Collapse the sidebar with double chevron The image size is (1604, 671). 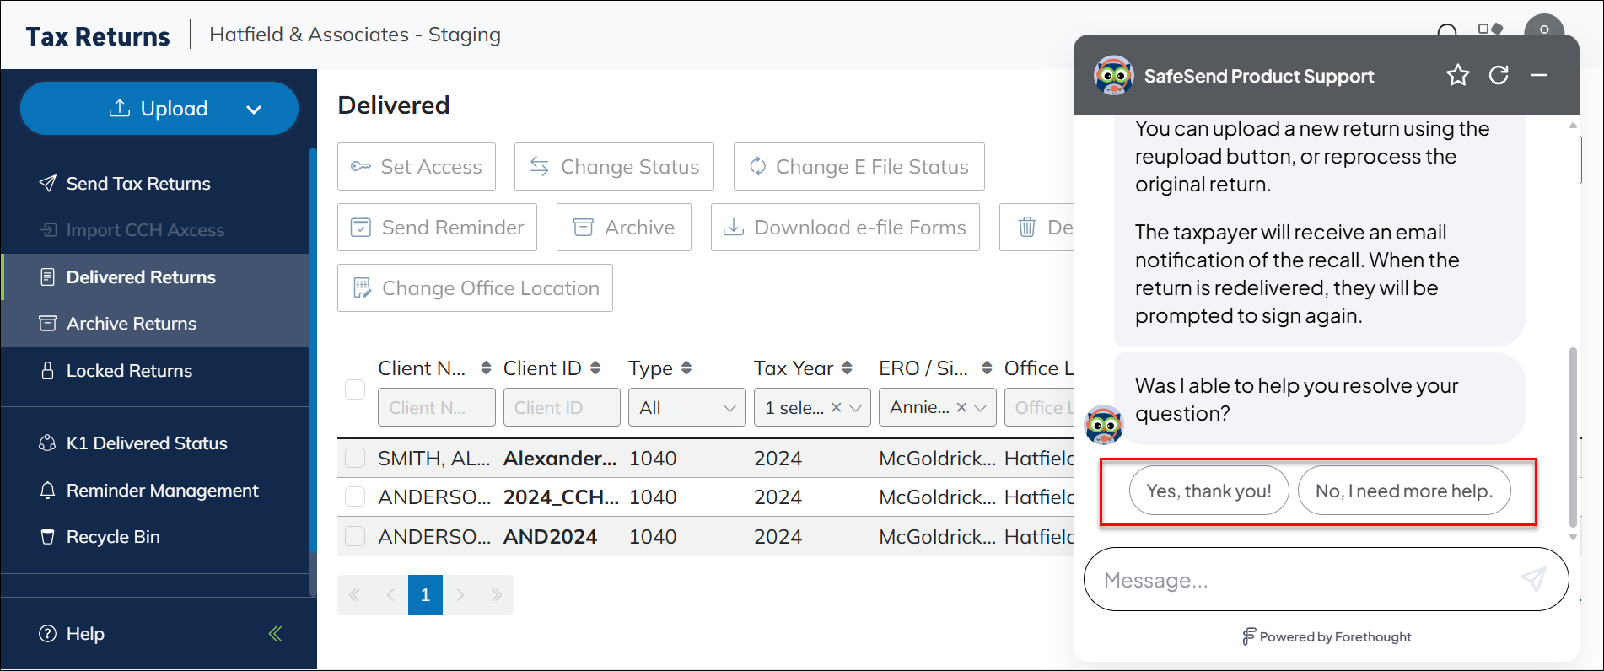(x=275, y=634)
